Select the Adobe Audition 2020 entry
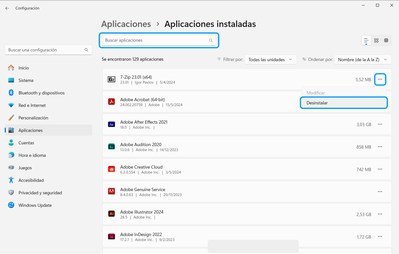Image resolution: width=399 pixels, height=254 pixels. tap(247, 147)
